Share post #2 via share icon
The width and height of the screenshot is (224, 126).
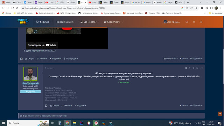coord(193,68)
